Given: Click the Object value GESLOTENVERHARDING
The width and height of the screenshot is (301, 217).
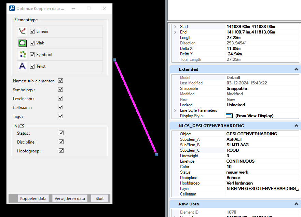Looking at the screenshot, I should tap(252, 134).
